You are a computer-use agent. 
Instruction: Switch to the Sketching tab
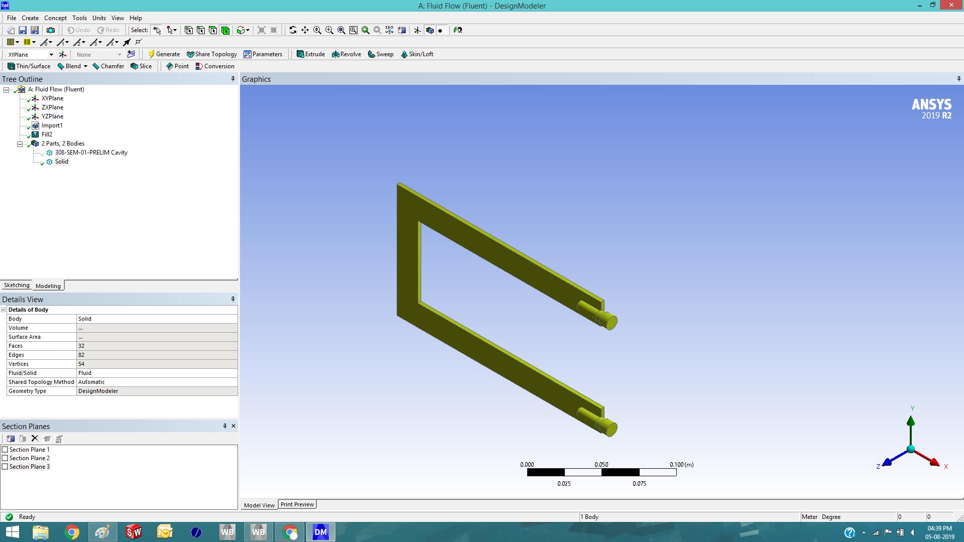[x=17, y=285]
